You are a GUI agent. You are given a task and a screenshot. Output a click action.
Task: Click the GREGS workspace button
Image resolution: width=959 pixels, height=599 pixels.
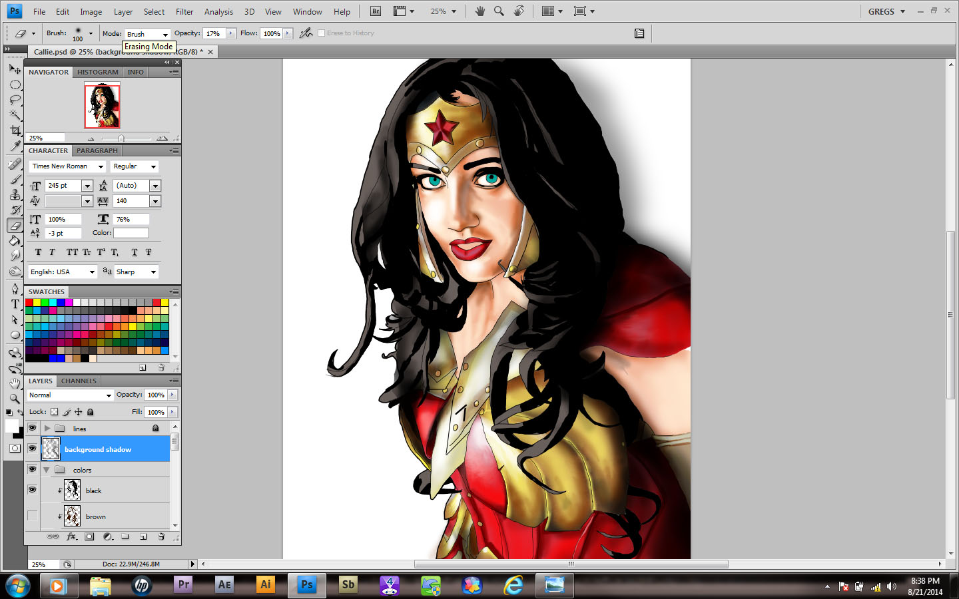(x=886, y=11)
